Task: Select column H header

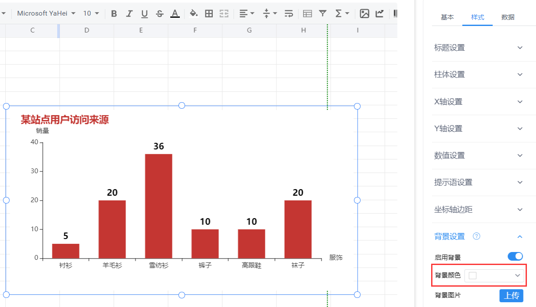Action: tap(303, 30)
